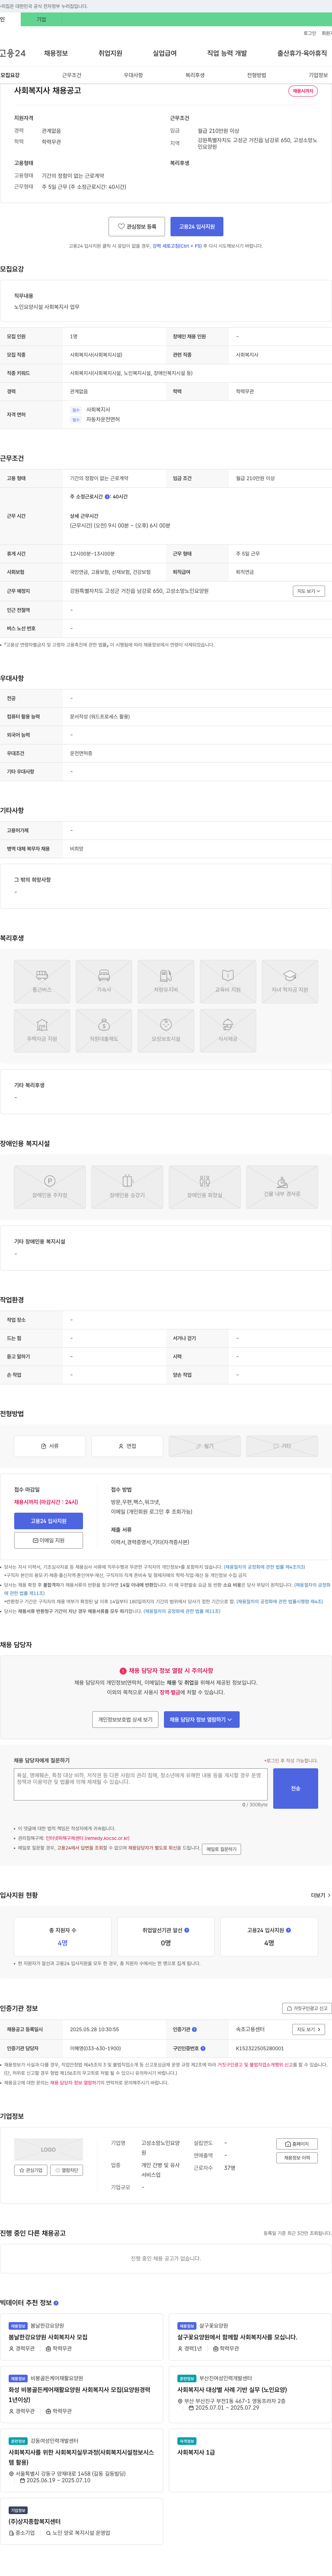Switch to the 우대사항 tab
This screenshot has height=2576, width=332.
point(133,75)
